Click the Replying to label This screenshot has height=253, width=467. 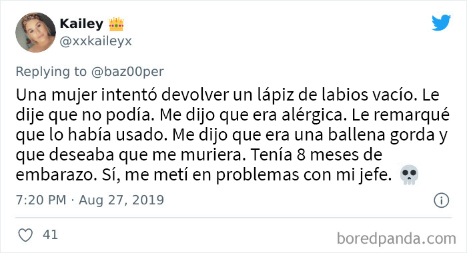click(x=51, y=72)
